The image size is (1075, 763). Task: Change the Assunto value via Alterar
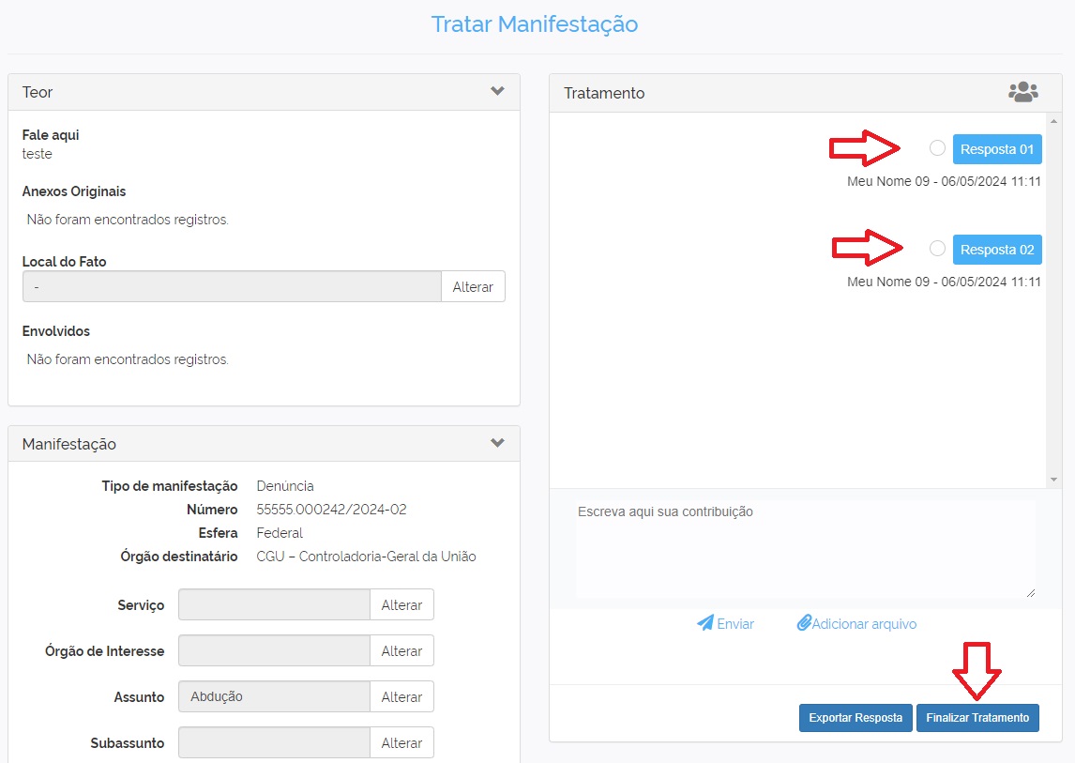coord(401,697)
